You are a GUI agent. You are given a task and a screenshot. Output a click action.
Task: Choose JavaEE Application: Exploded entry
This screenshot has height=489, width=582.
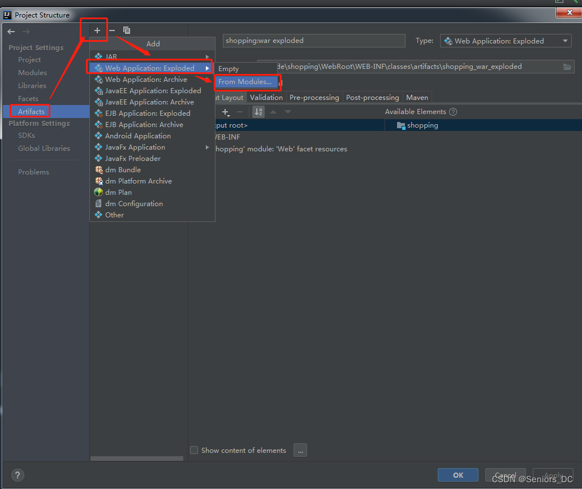point(152,91)
